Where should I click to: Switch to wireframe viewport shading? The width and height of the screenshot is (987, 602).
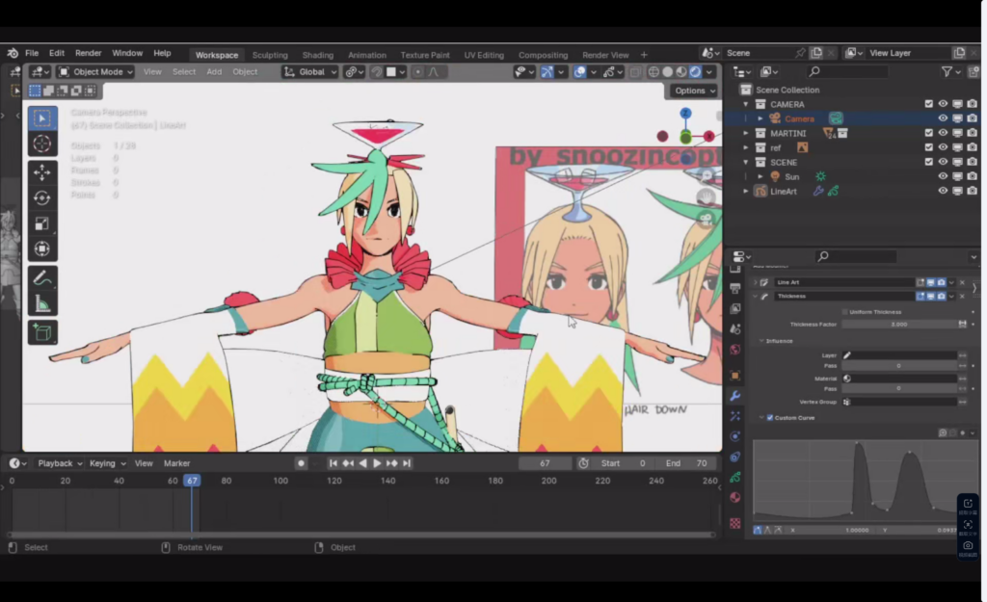(654, 71)
